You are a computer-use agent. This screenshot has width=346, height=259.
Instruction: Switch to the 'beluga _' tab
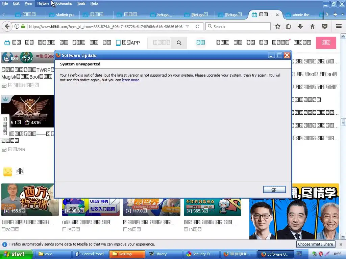[164, 15]
